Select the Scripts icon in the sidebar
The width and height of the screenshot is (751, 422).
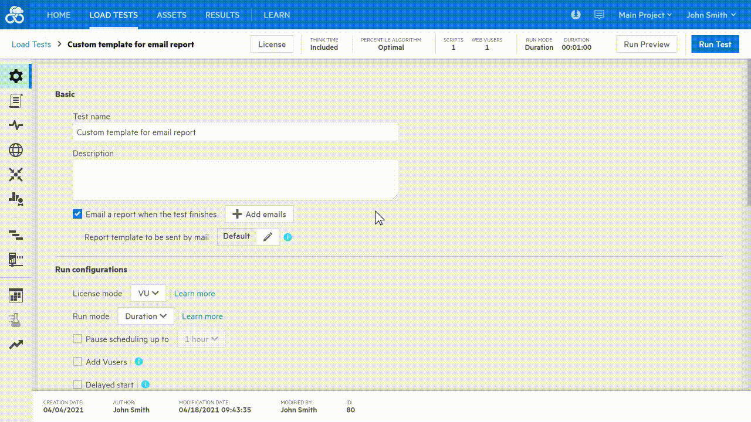[15, 100]
